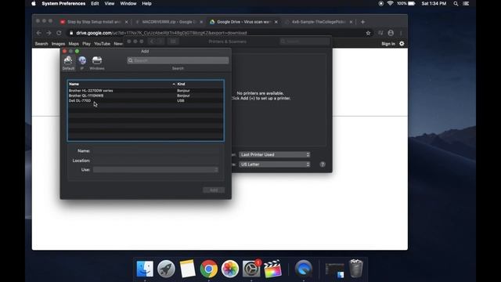Open the Help menu
Viewport: 501px width, 282px height.
click(x=146, y=3)
